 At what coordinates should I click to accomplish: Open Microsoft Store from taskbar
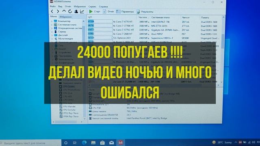pyautogui.click(x=102, y=142)
